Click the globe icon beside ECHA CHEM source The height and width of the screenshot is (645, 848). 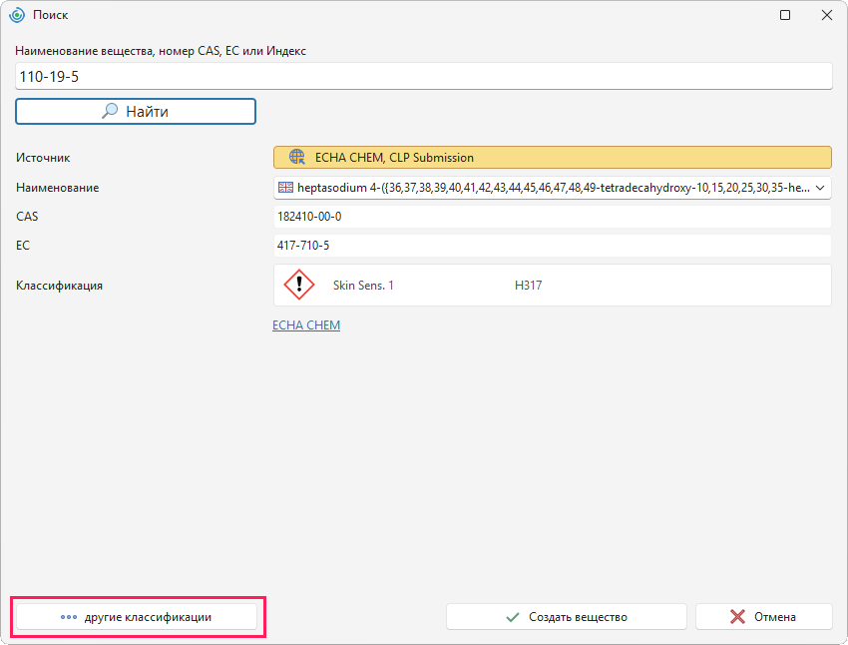pos(297,158)
